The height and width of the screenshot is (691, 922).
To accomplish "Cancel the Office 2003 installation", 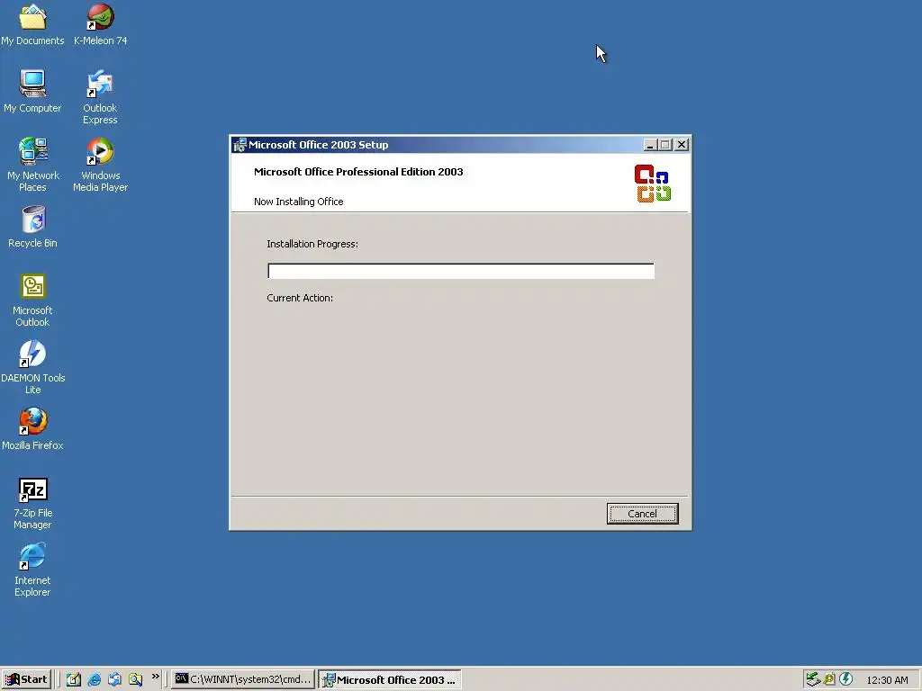I will pos(642,514).
